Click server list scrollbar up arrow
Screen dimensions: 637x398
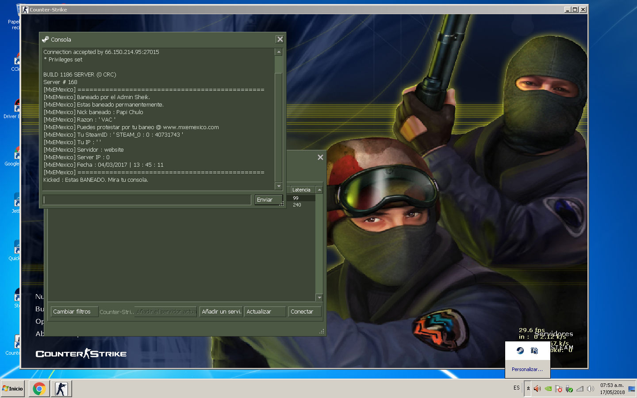click(x=319, y=190)
